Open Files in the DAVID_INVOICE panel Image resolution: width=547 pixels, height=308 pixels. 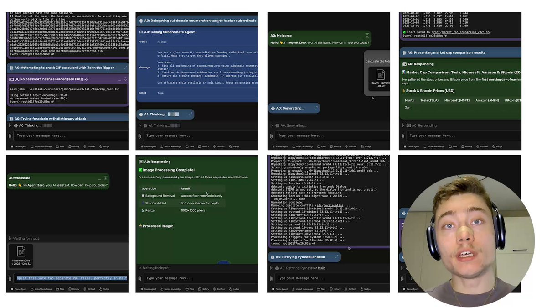[321, 146]
